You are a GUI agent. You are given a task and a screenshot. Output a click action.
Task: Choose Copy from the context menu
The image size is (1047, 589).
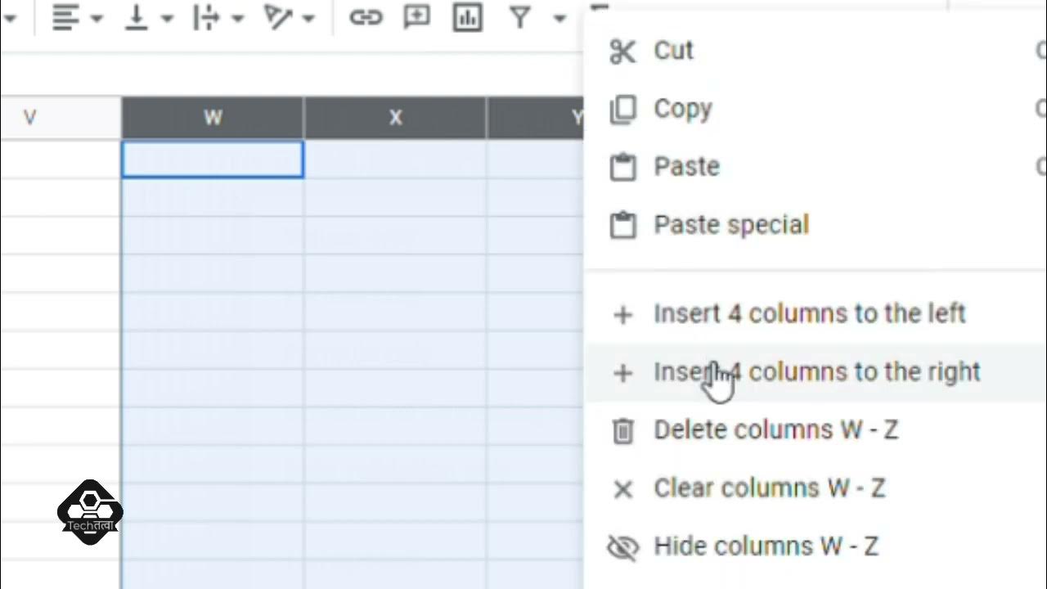[x=682, y=109]
